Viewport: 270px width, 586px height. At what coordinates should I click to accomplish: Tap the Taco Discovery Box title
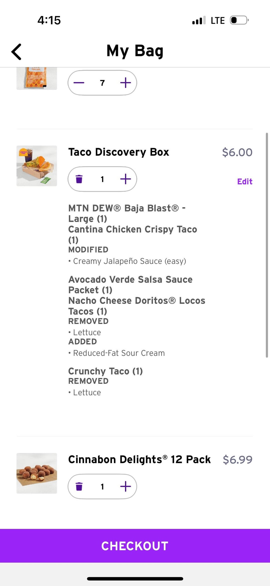[x=119, y=152]
